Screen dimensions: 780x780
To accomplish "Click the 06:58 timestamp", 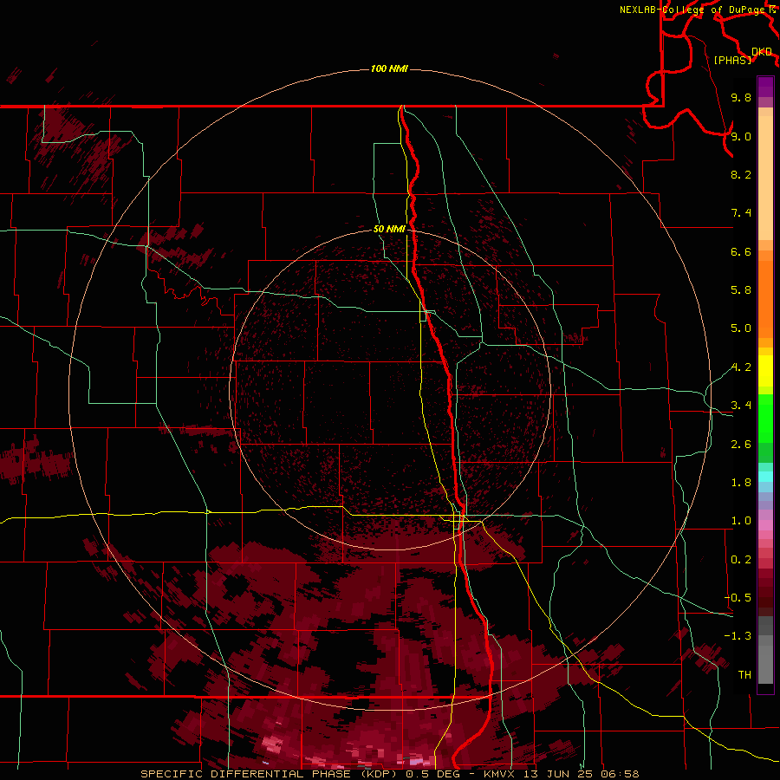I will coord(620,774).
